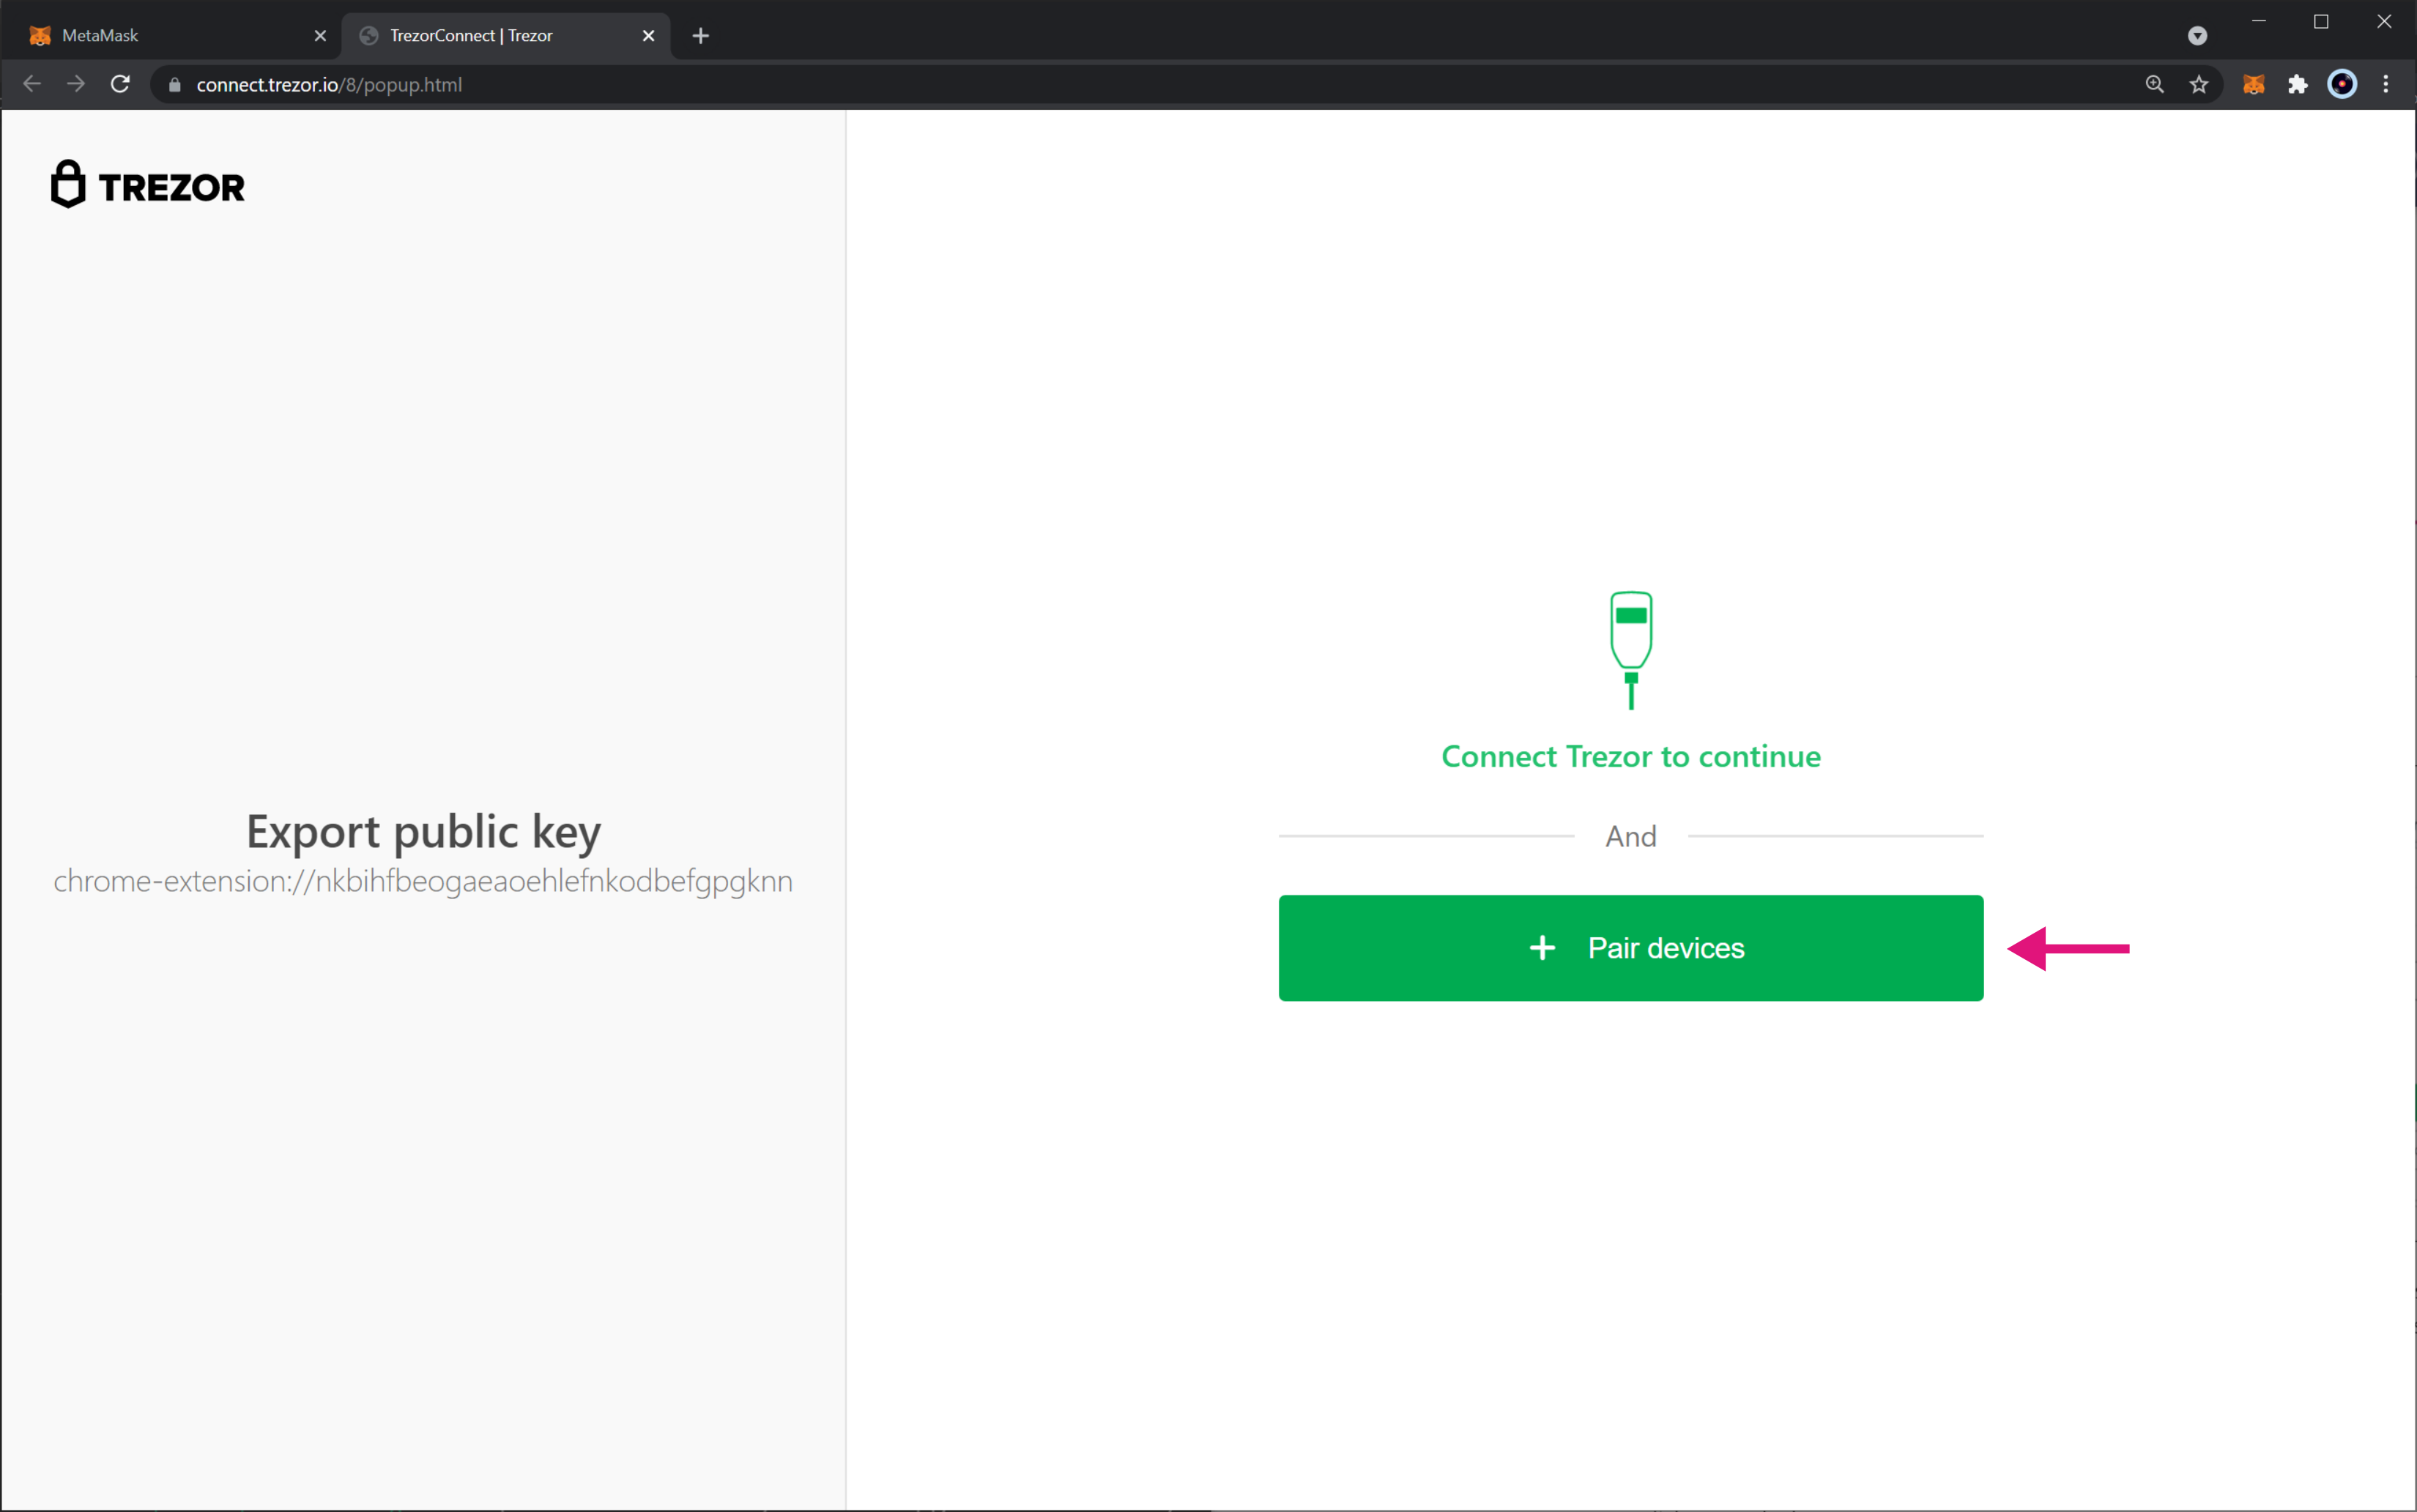Click the Connect Trezor to continue text
This screenshot has width=2417, height=1512.
coord(1630,756)
